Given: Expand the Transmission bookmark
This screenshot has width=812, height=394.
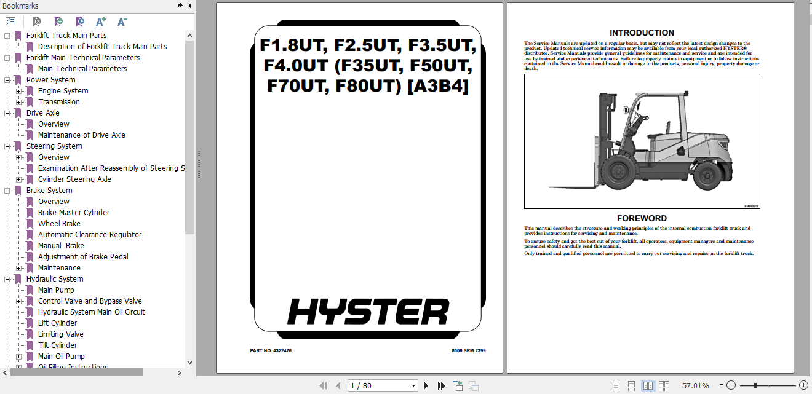Looking at the screenshot, I should coord(19,101).
